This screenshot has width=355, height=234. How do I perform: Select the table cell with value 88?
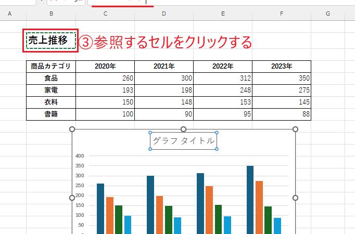coord(282,114)
